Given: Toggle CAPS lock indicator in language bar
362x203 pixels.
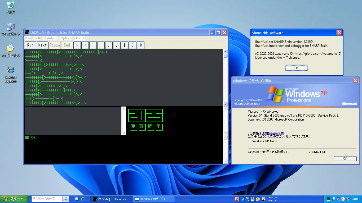Looking at the screenshot, I should (270, 197).
